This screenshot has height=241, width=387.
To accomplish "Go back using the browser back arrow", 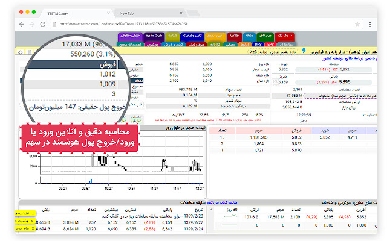I will [22, 24].
